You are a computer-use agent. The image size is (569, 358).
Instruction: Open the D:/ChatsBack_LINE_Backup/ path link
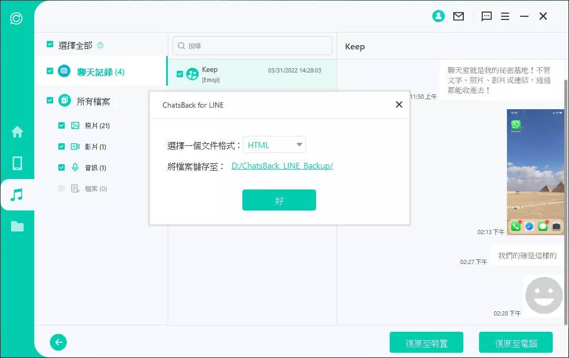pyautogui.click(x=282, y=166)
